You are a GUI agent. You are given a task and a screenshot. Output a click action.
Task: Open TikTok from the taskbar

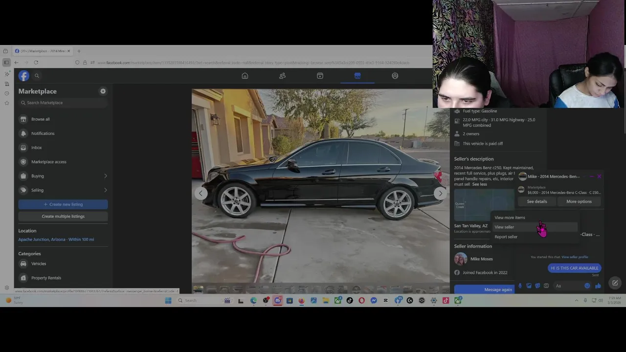[349, 300]
